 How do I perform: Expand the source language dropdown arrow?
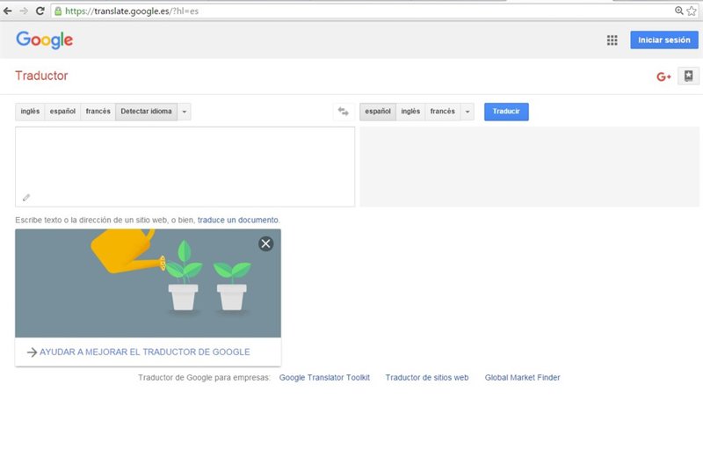(184, 112)
